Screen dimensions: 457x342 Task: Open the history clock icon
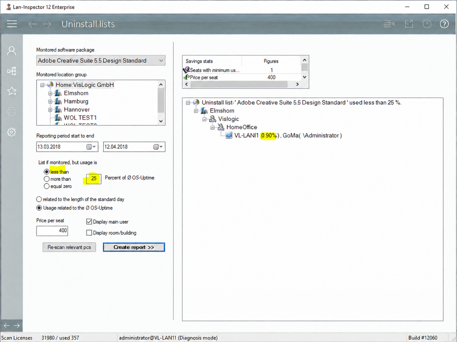coord(427,24)
